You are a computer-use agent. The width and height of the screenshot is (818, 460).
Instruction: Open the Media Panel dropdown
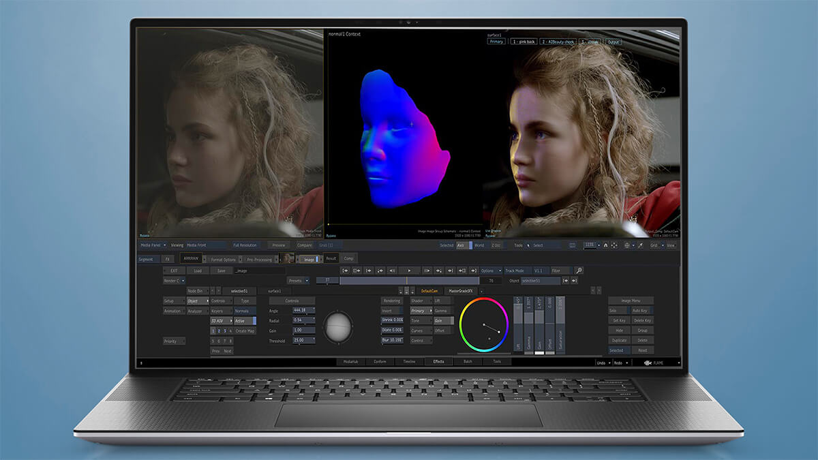(x=153, y=245)
